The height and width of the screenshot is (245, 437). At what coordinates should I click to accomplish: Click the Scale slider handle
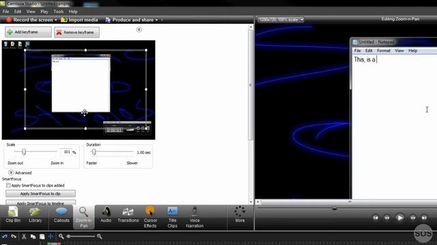[x=24, y=152]
